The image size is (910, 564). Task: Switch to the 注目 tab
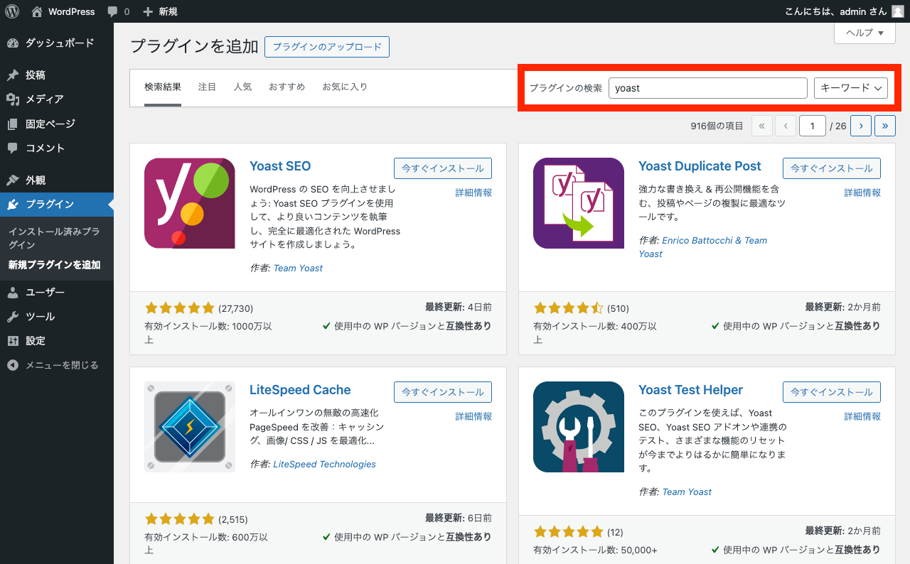pos(207,87)
